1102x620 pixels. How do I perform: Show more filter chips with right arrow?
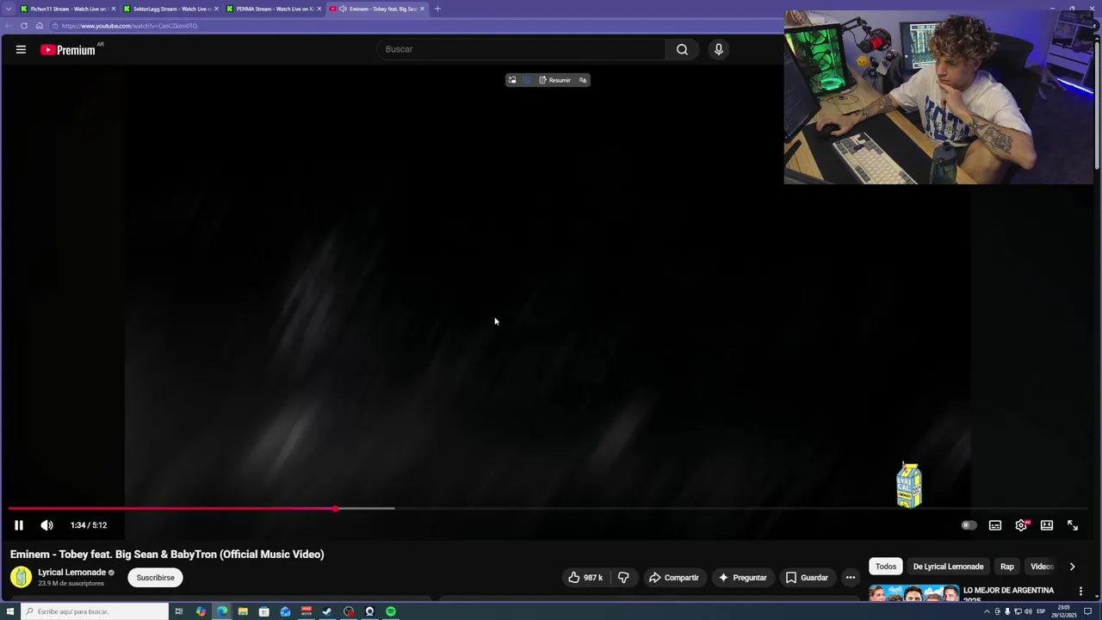(x=1072, y=567)
